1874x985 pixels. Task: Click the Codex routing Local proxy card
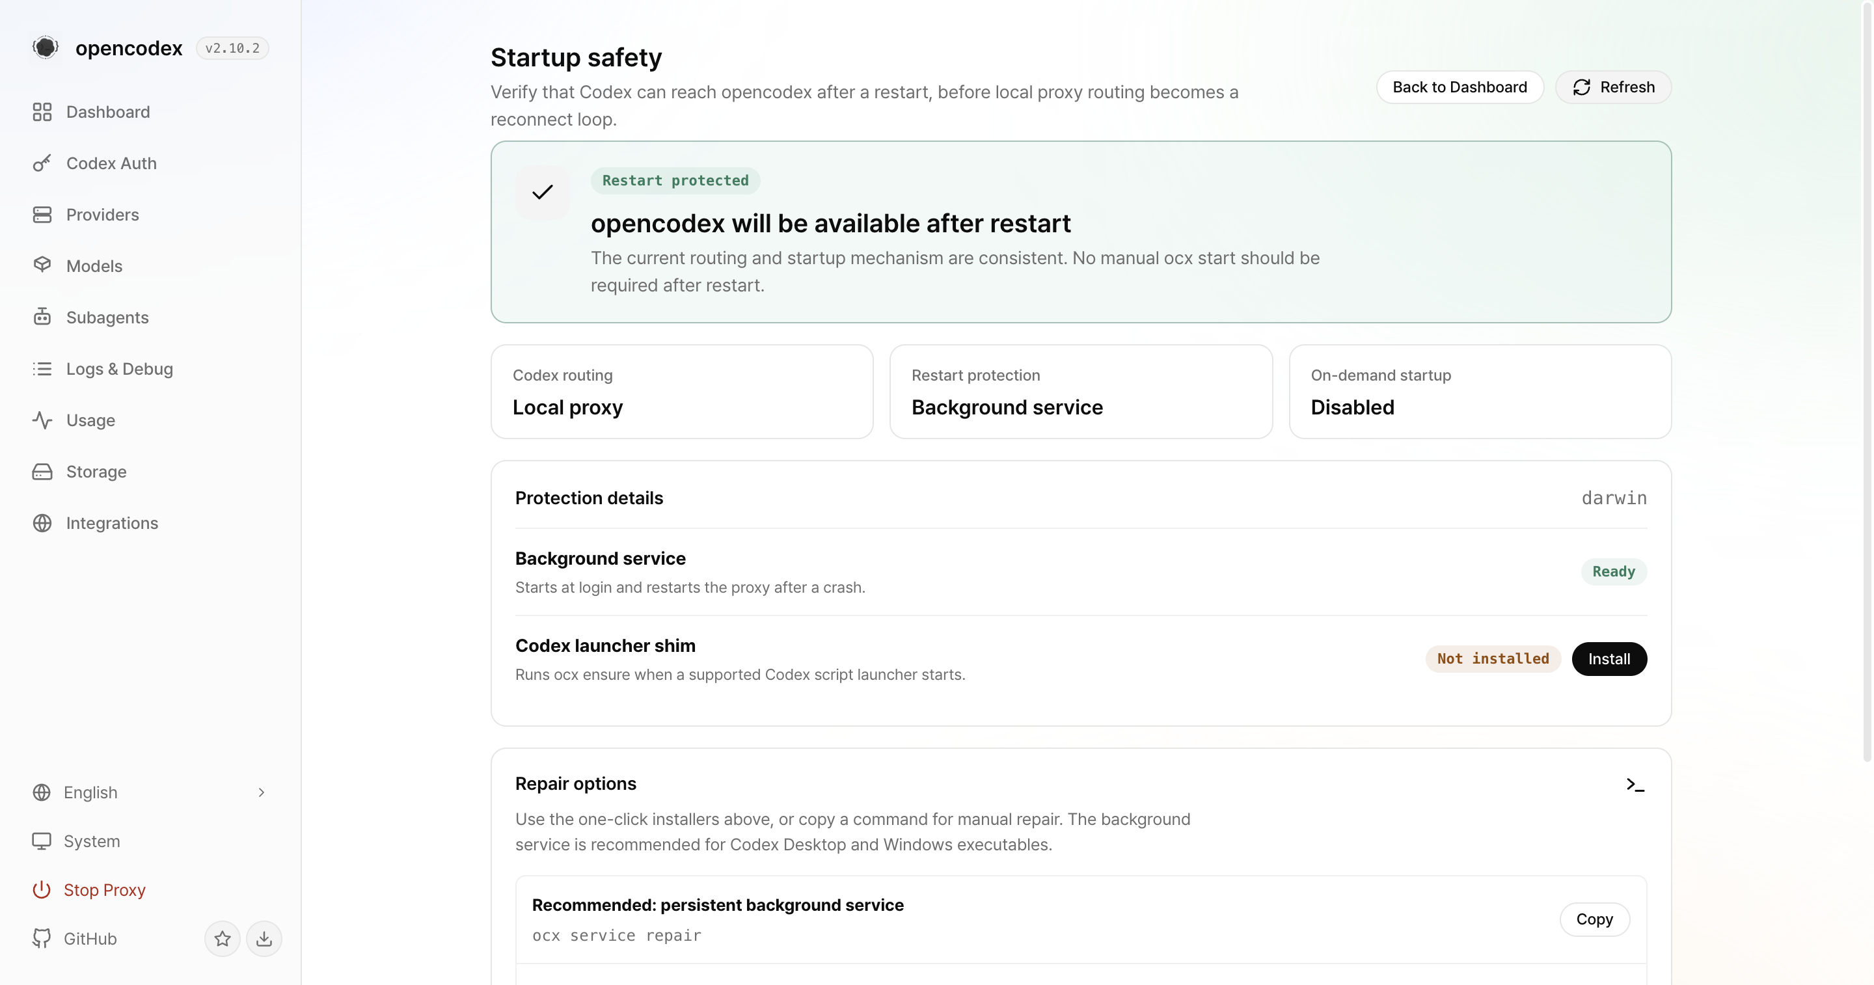point(682,392)
